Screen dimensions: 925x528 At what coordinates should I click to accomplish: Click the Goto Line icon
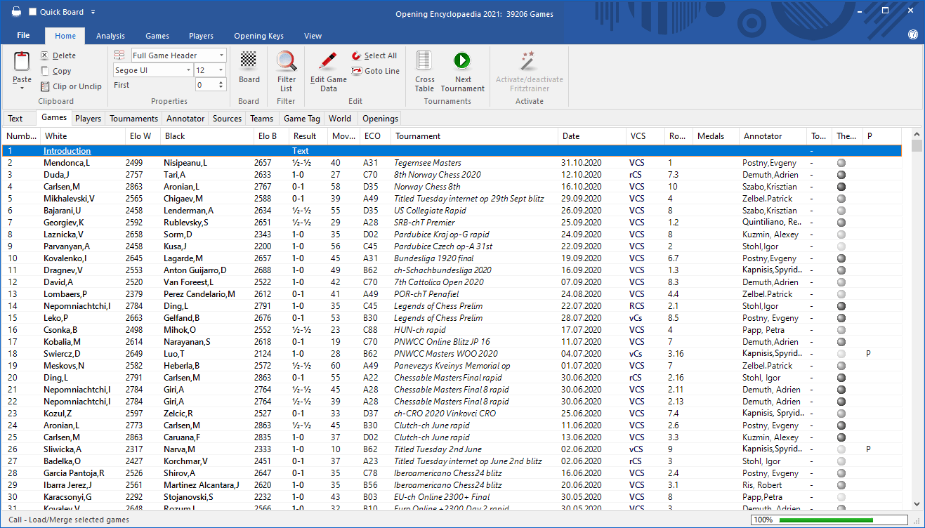click(x=356, y=71)
